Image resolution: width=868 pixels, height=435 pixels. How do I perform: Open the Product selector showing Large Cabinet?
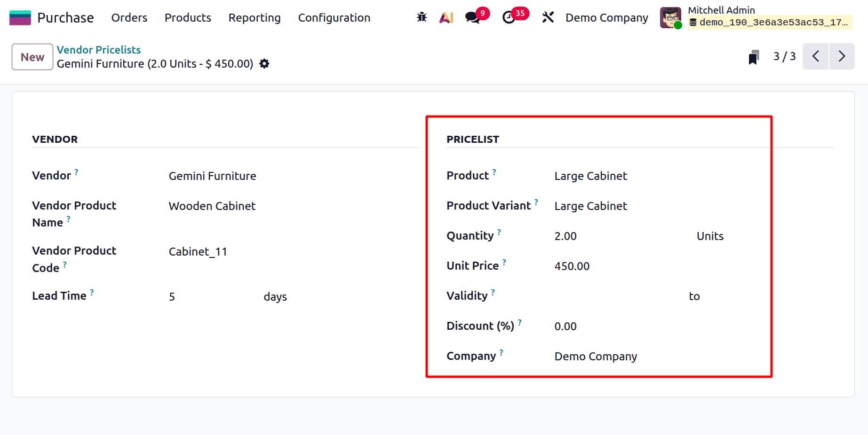coord(590,176)
